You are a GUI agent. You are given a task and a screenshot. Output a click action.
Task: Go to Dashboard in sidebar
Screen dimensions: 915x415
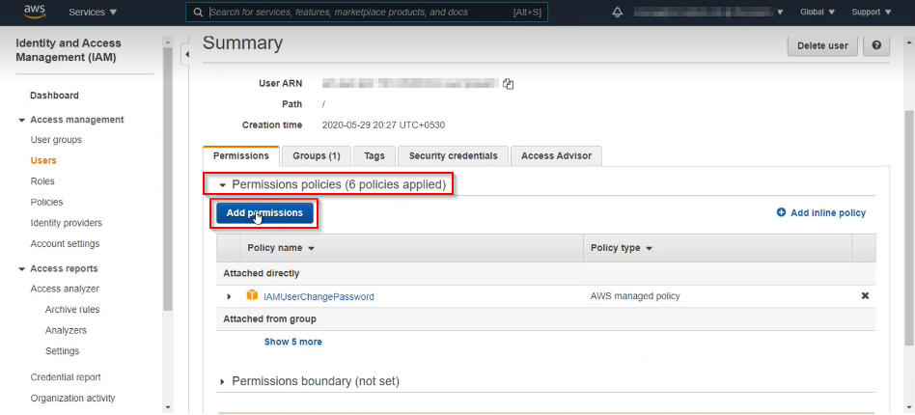point(54,96)
